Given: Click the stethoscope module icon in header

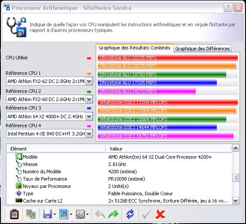Looking at the screenshot, I should pos(16,27).
